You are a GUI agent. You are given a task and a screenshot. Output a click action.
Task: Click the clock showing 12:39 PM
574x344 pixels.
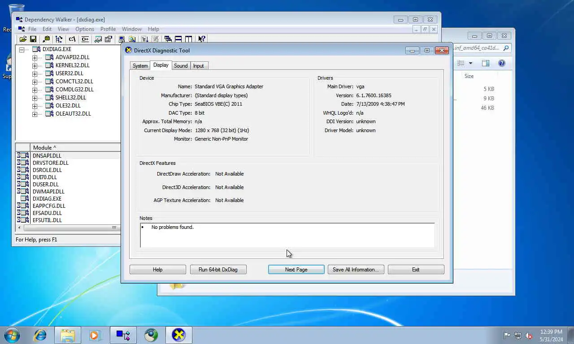(x=551, y=332)
